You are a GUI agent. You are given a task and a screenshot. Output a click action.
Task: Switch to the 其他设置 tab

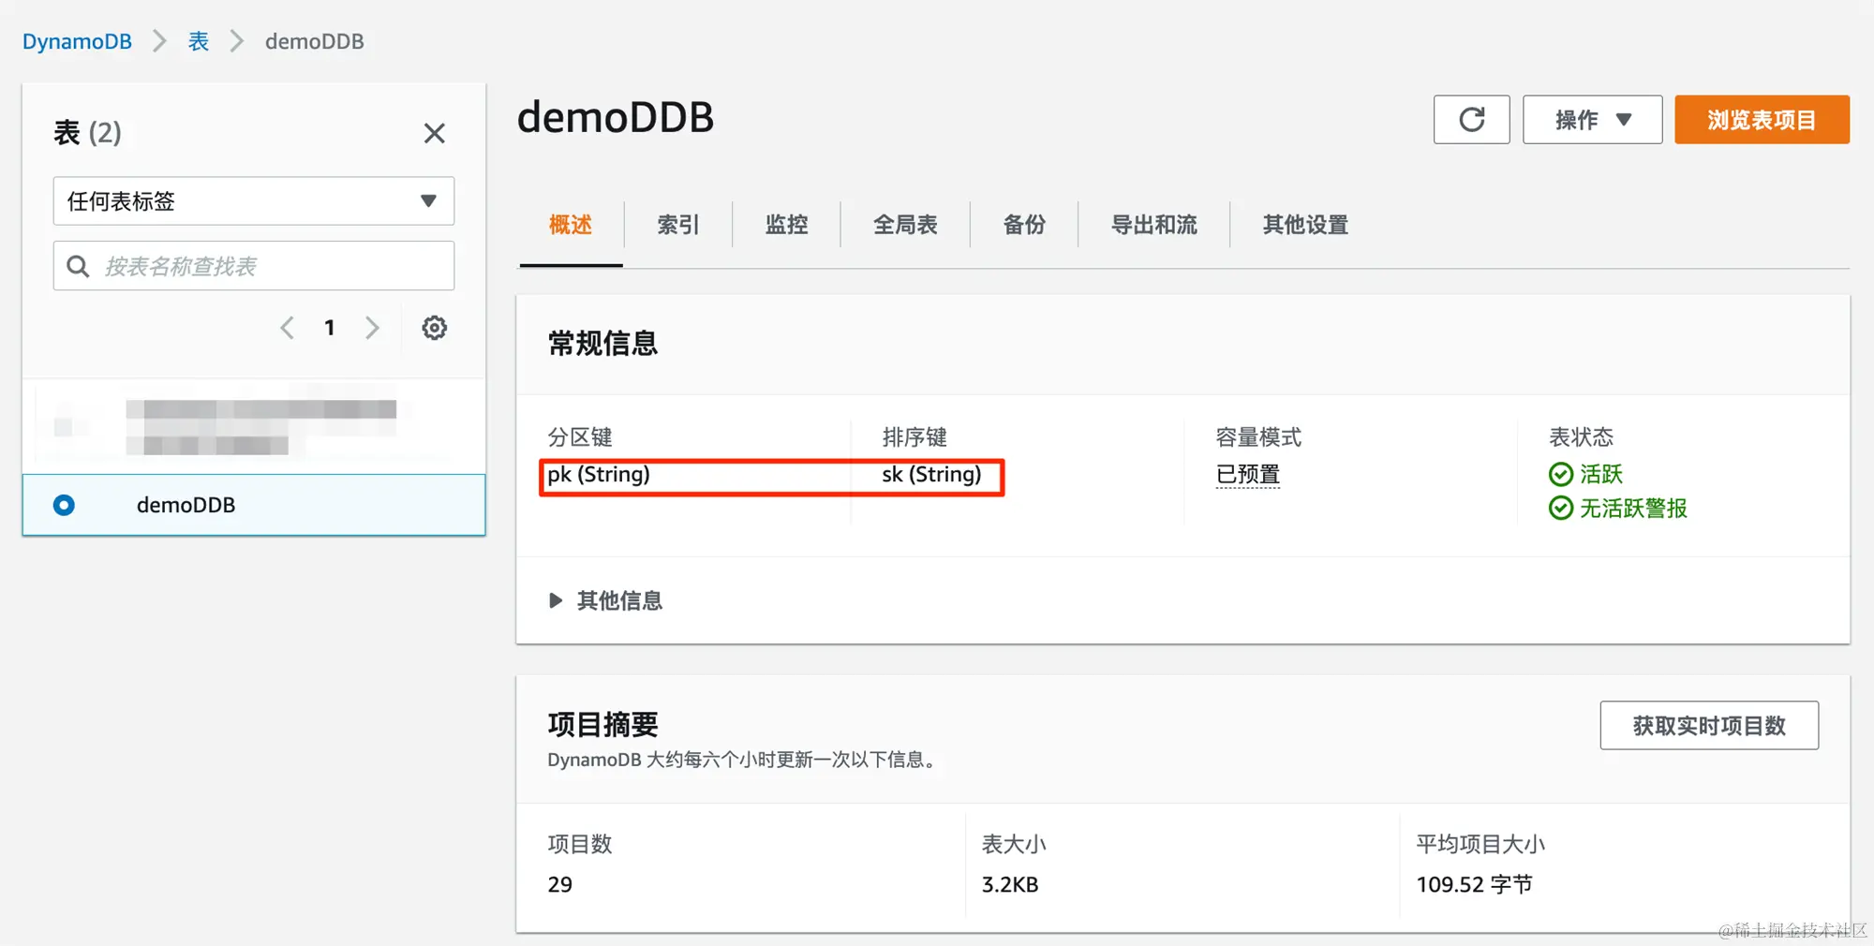coord(1305,225)
